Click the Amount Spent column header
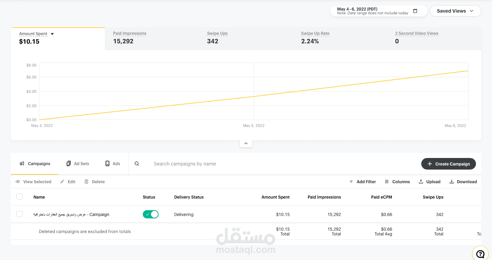 275,197
